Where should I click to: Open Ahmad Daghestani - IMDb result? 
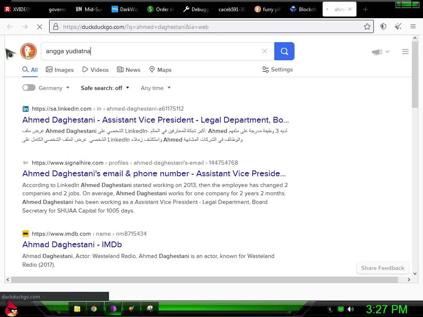pyautogui.click(x=72, y=244)
